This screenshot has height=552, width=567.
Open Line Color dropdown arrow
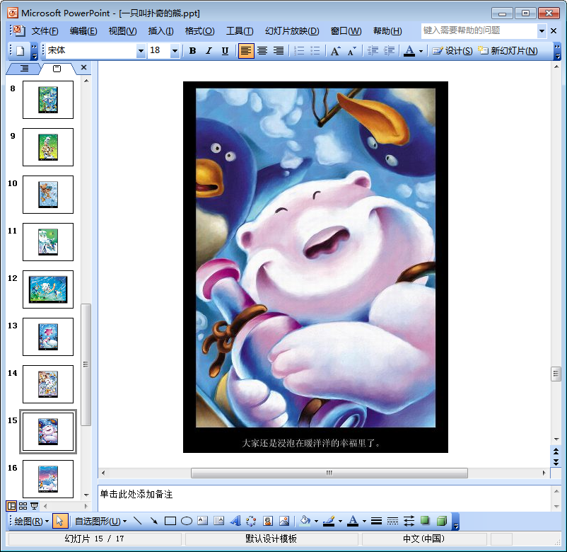pyautogui.click(x=340, y=522)
